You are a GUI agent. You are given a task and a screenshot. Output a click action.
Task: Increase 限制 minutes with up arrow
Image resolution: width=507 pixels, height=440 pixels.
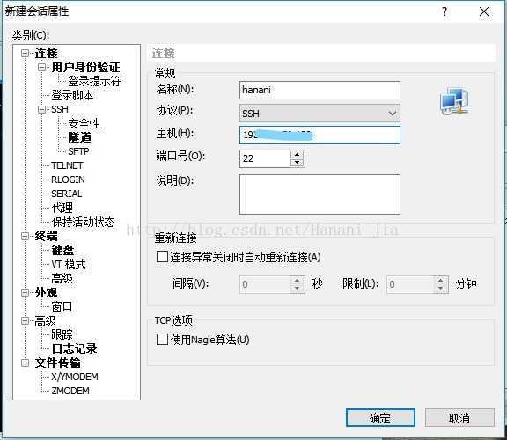tap(441, 280)
